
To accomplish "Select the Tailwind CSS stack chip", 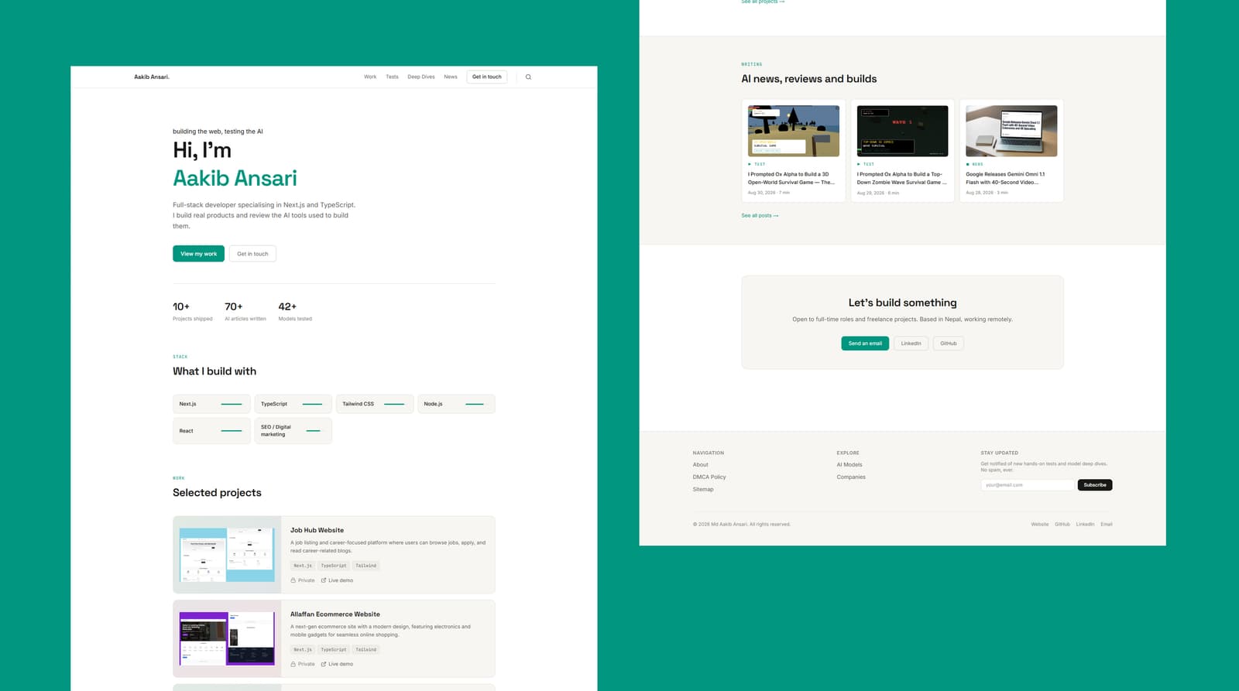I will (x=375, y=404).
